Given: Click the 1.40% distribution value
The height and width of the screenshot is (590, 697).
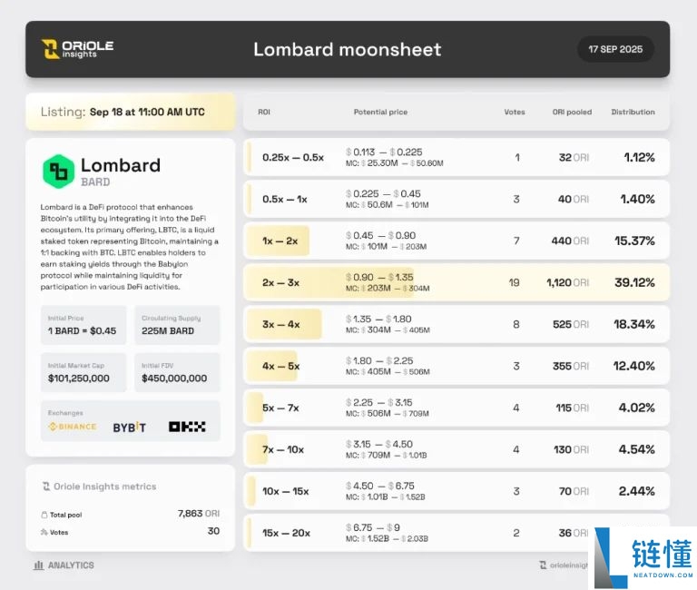Looking at the screenshot, I should [637, 199].
